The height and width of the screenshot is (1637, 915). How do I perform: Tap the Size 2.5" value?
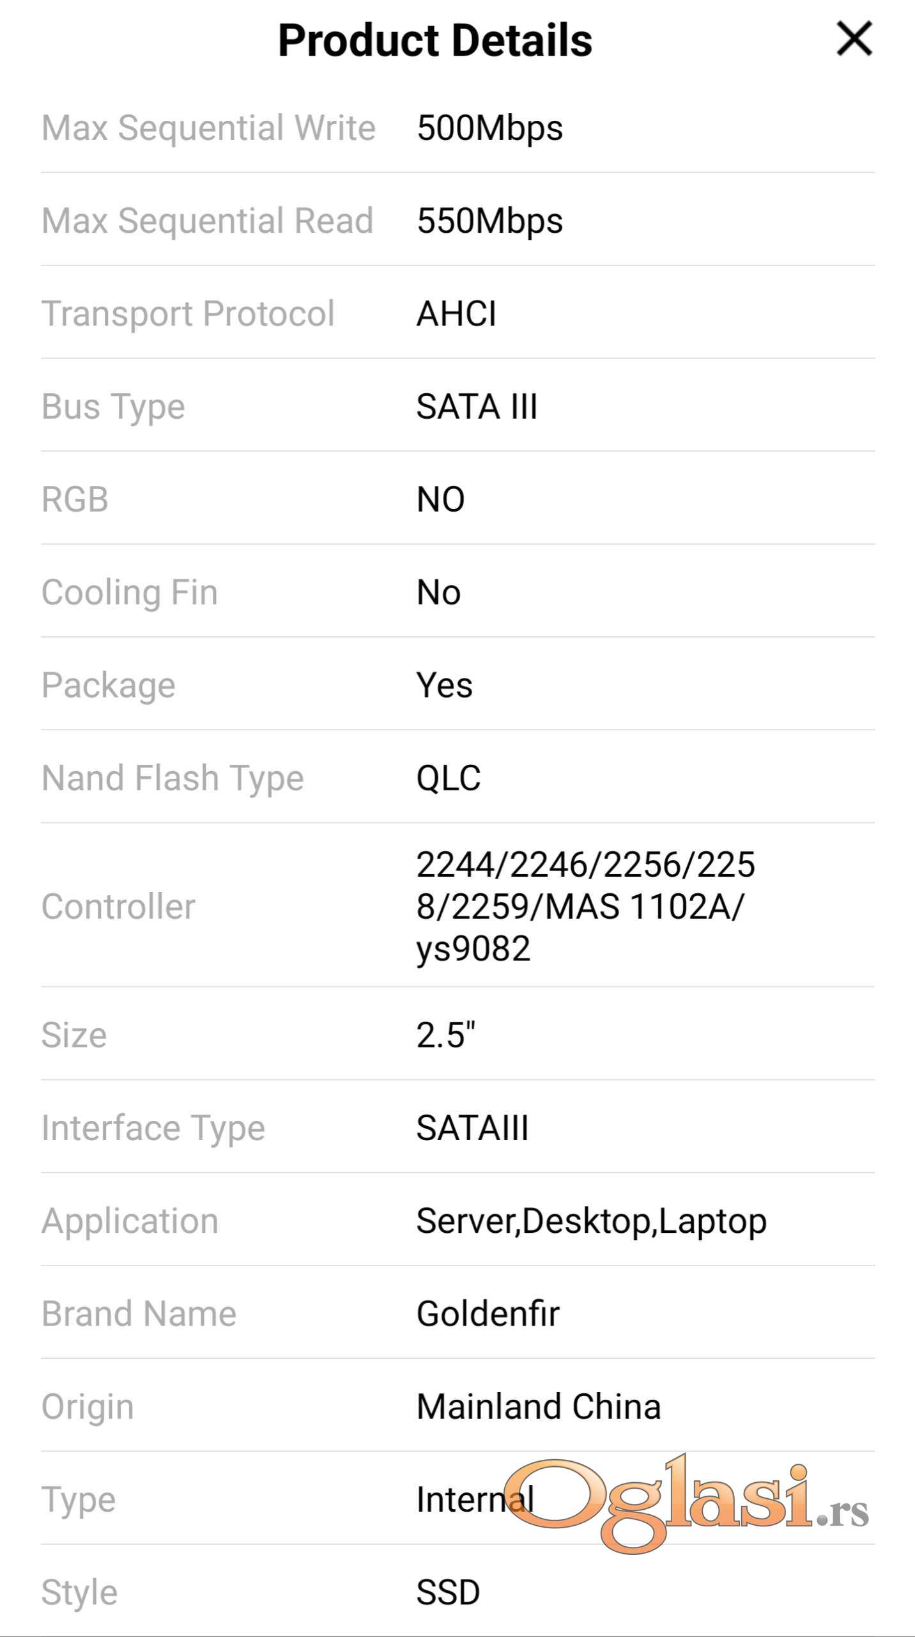[x=446, y=1035]
